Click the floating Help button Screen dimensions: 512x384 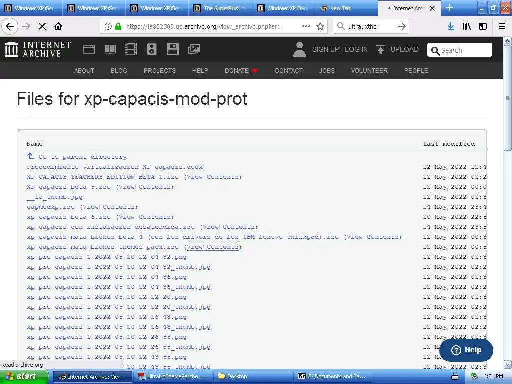(x=466, y=350)
